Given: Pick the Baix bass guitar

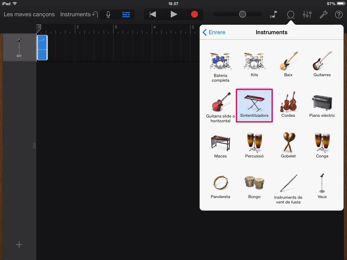Looking at the screenshot, I should coord(288,64).
